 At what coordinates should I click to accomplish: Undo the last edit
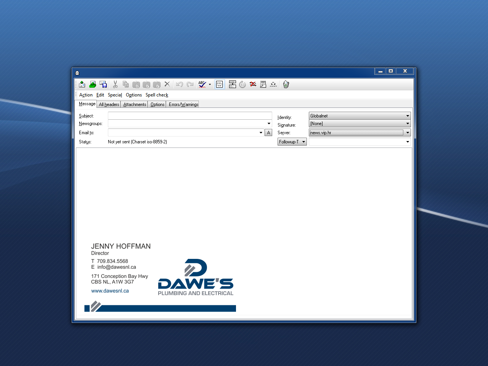click(180, 84)
